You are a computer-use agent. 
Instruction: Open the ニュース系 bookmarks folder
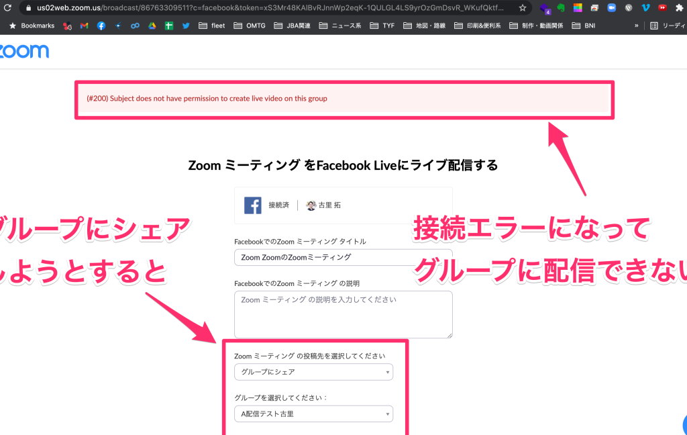click(340, 26)
